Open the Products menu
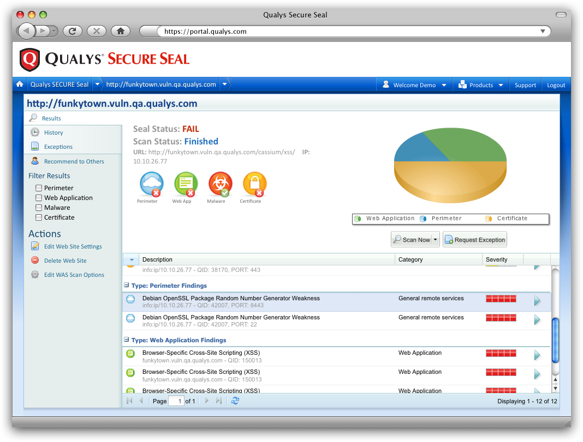 [480, 84]
